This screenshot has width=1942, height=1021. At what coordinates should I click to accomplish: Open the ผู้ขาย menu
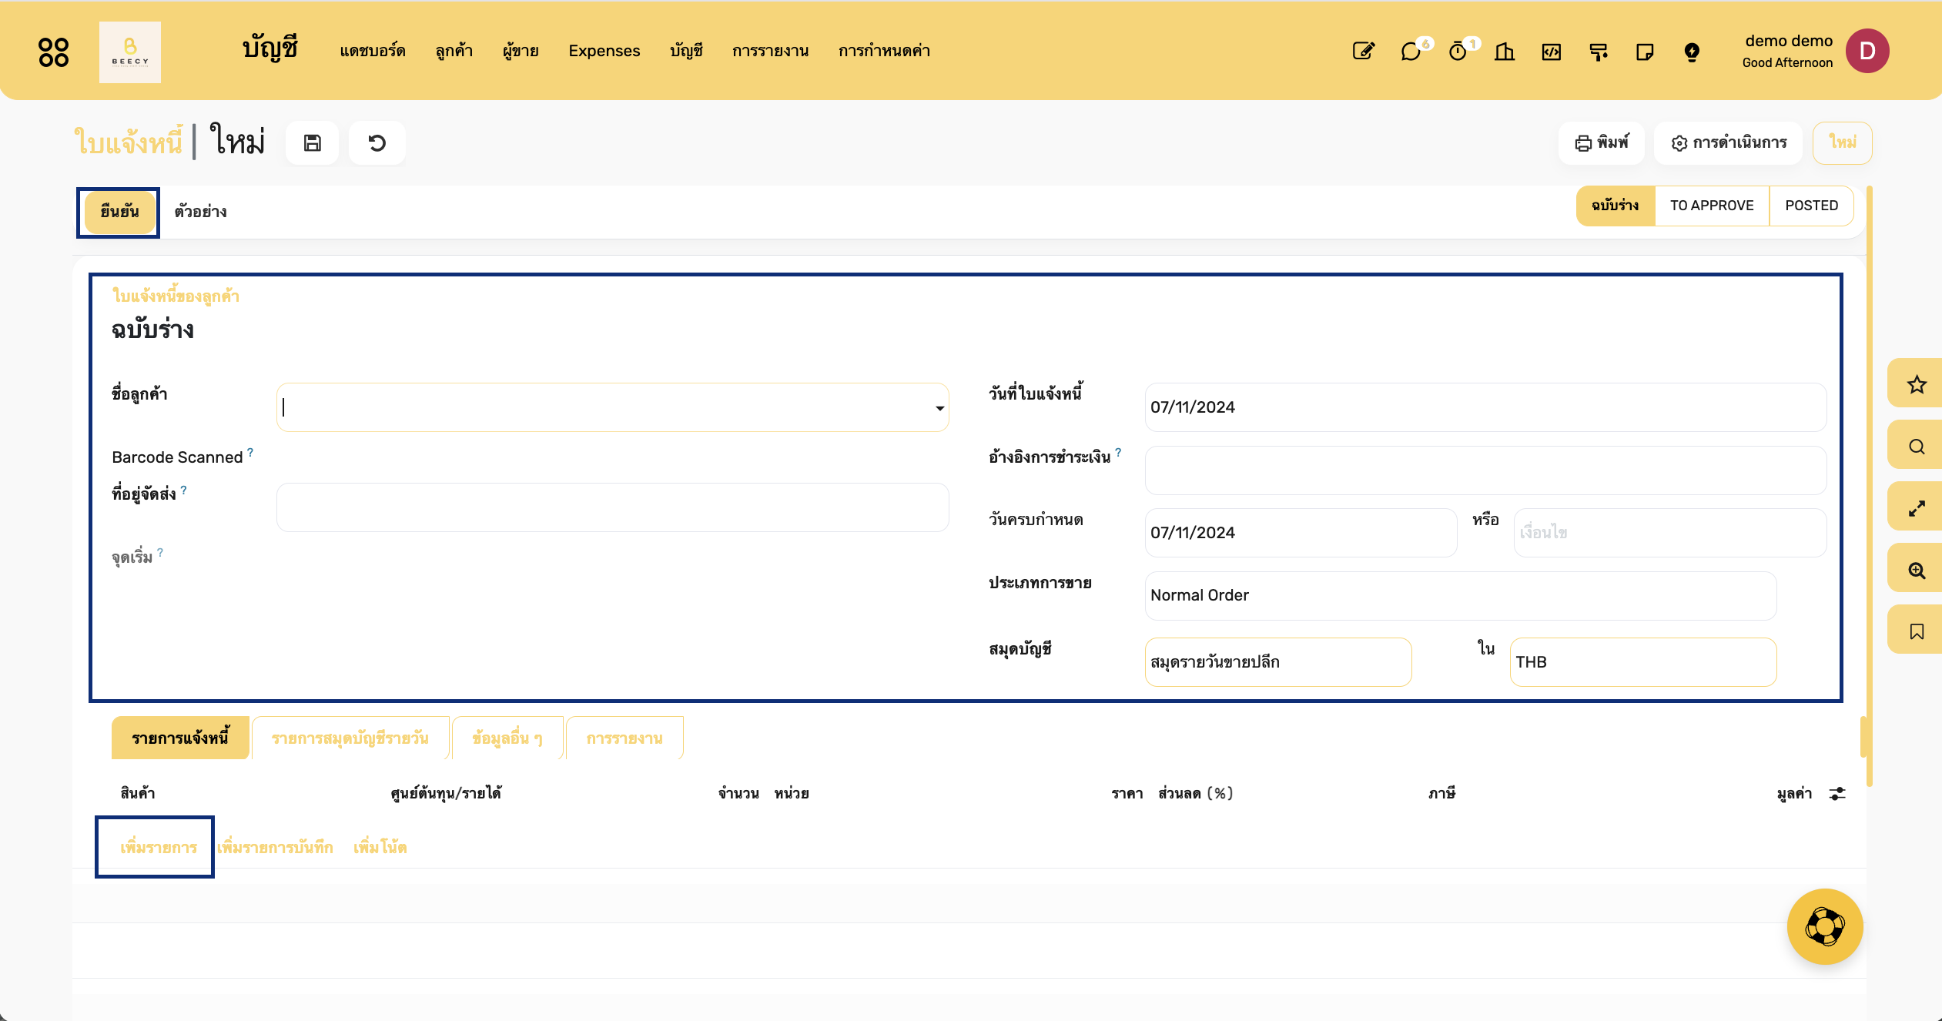click(521, 51)
